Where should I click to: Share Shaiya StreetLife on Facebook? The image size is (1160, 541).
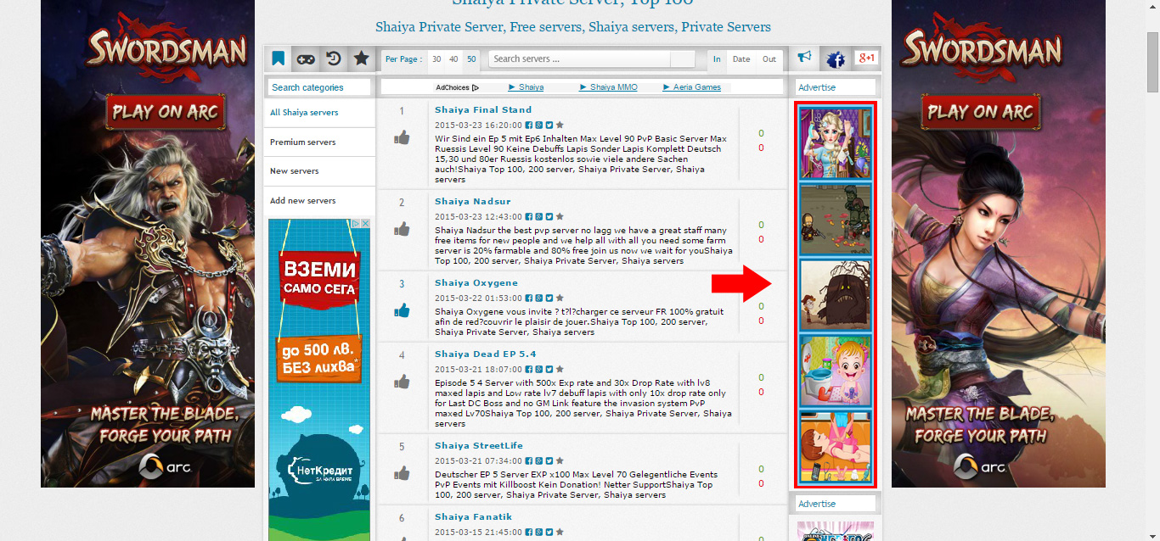pyautogui.click(x=529, y=460)
